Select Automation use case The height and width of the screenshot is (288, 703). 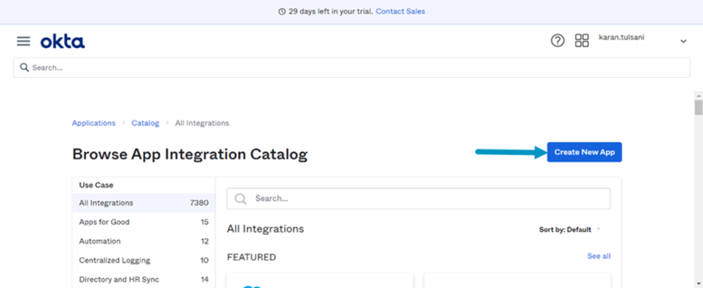pos(143,241)
